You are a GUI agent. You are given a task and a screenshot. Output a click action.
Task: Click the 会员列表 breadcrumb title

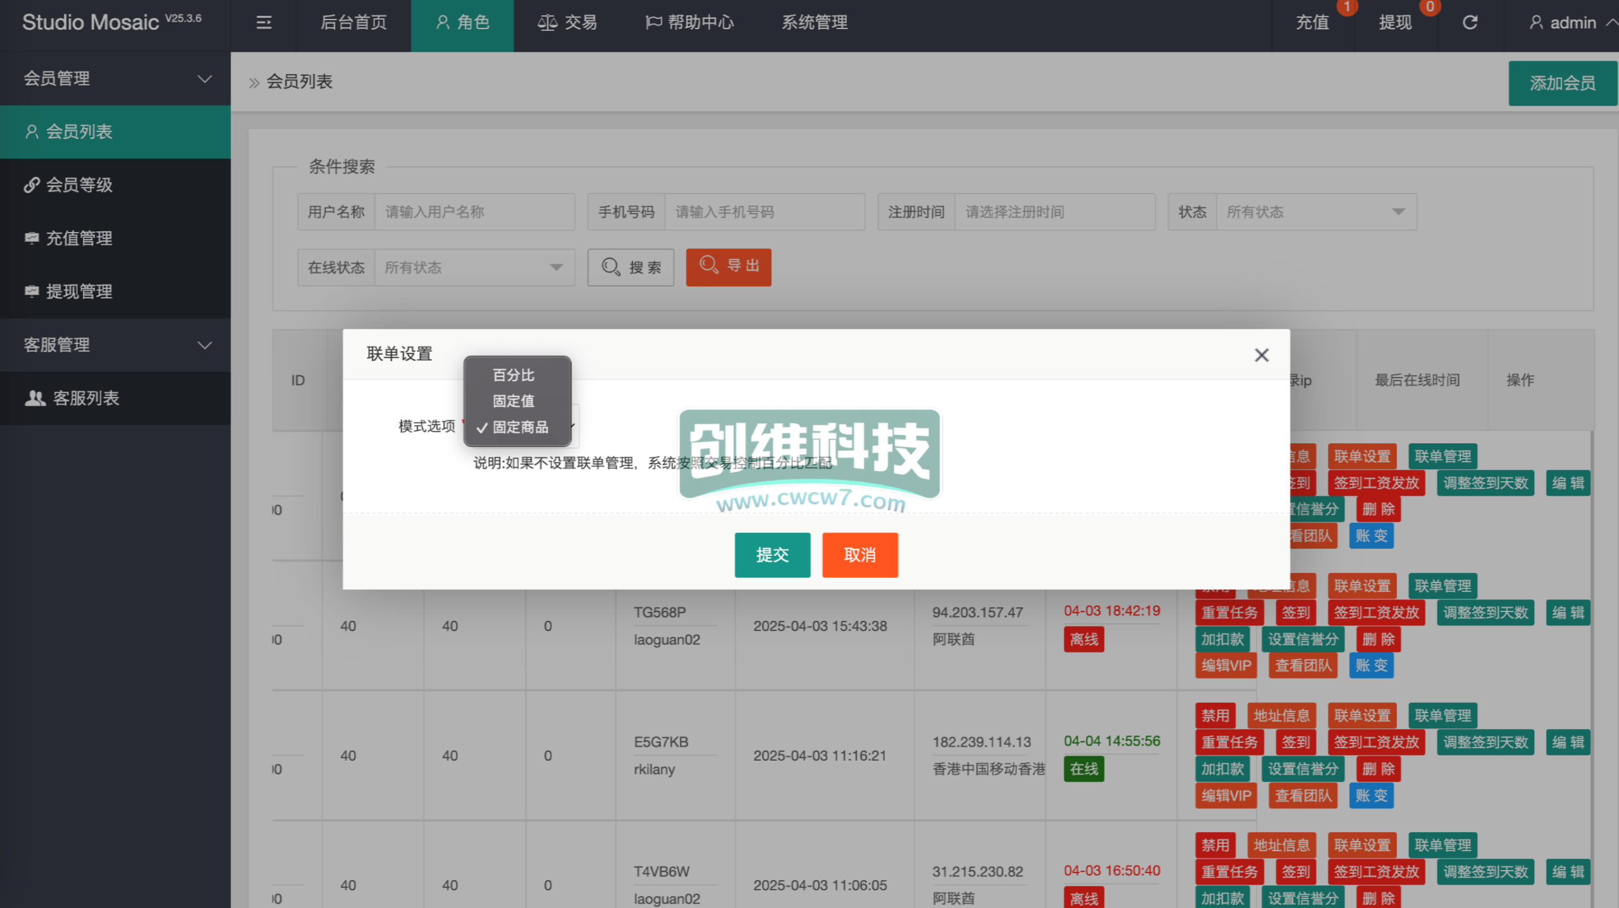coord(299,82)
